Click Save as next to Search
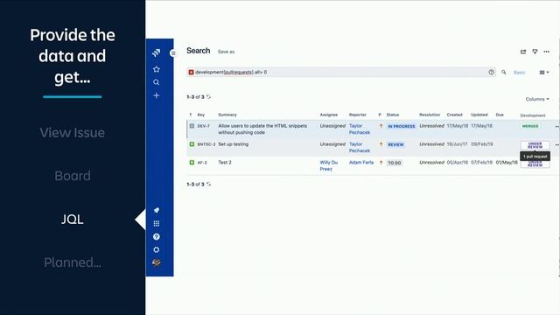Image resolution: width=560 pixels, height=315 pixels. coord(226,52)
